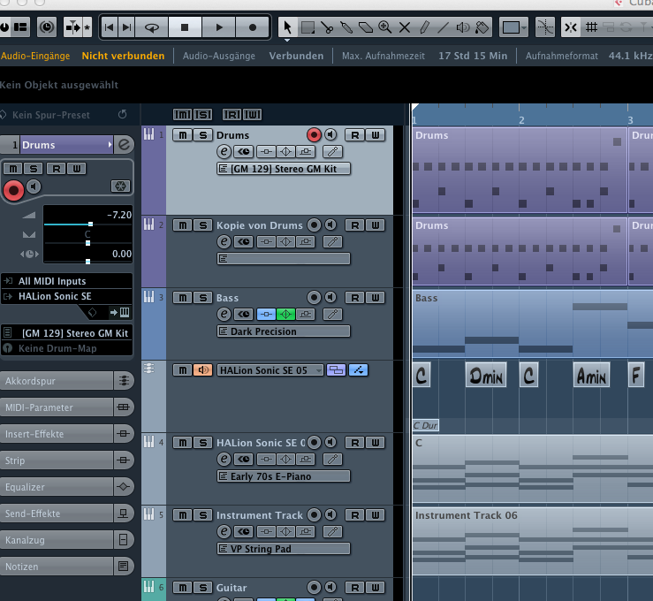Select the Zoom magnifier tool

click(385, 27)
